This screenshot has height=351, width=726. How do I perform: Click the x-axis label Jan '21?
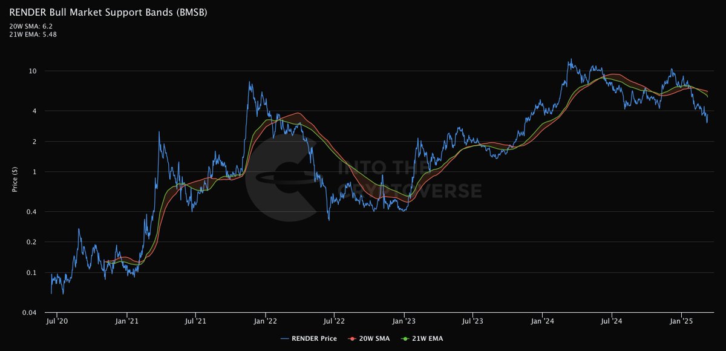tap(127, 321)
